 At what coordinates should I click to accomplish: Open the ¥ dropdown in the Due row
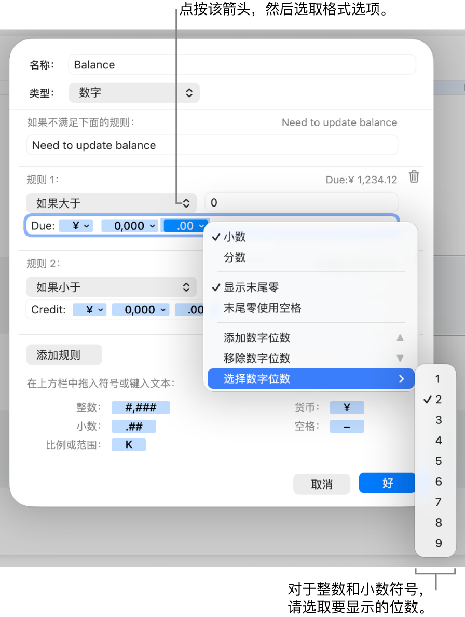[76, 225]
